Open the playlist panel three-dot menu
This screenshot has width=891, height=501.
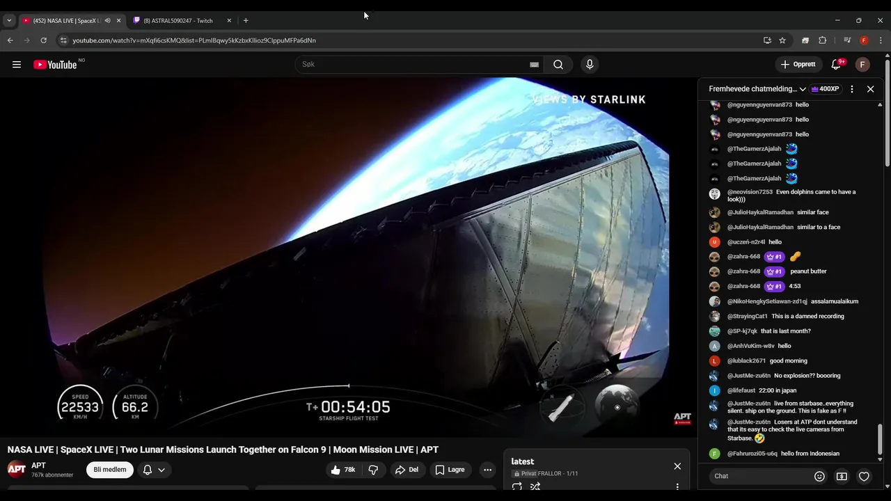pyautogui.click(x=677, y=487)
